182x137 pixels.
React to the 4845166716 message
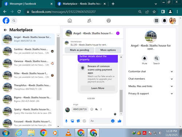tap(92, 109)
